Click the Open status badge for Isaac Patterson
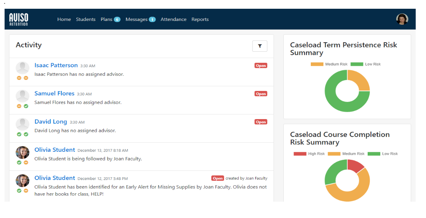This screenshot has height=218, width=426. tap(261, 65)
